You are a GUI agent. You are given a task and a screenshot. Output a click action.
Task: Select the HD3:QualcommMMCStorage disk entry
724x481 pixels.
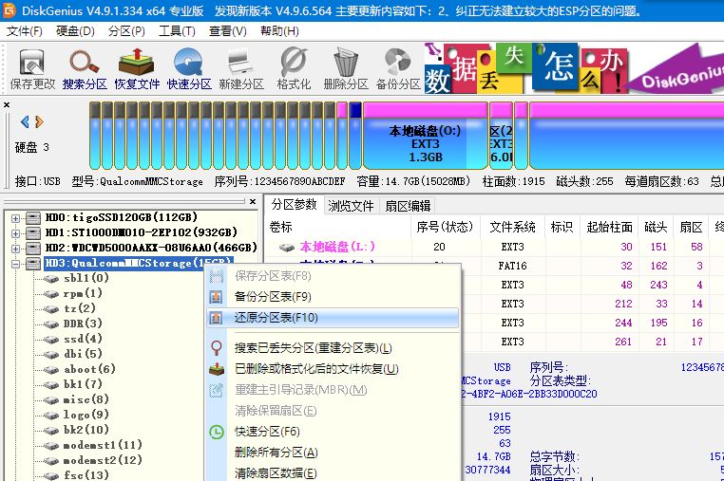point(138,264)
